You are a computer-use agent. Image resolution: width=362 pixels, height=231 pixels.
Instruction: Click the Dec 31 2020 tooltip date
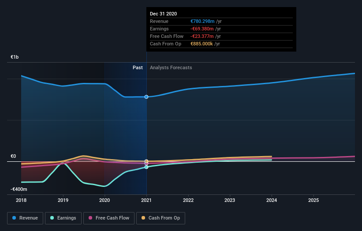click(x=163, y=14)
